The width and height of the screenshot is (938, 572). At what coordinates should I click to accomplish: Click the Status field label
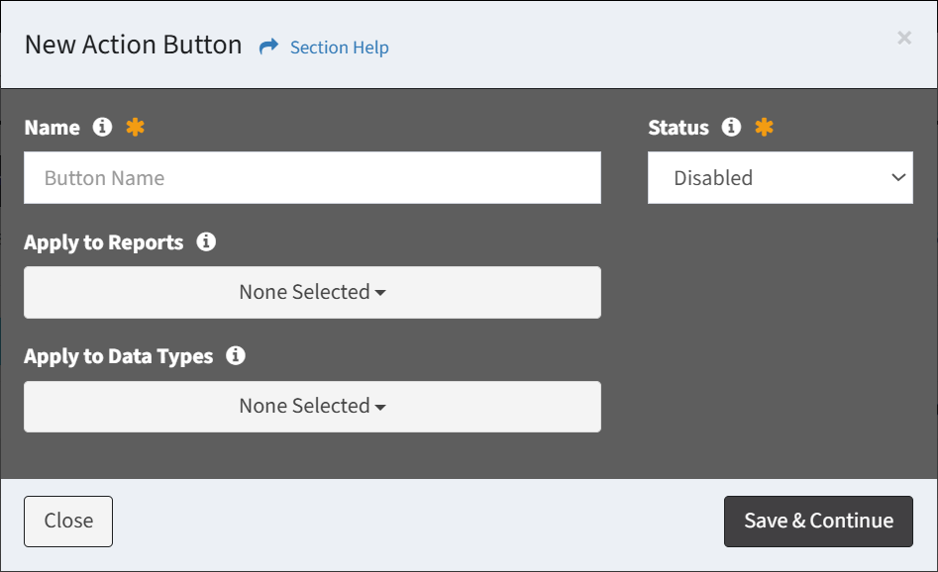pyautogui.click(x=678, y=128)
